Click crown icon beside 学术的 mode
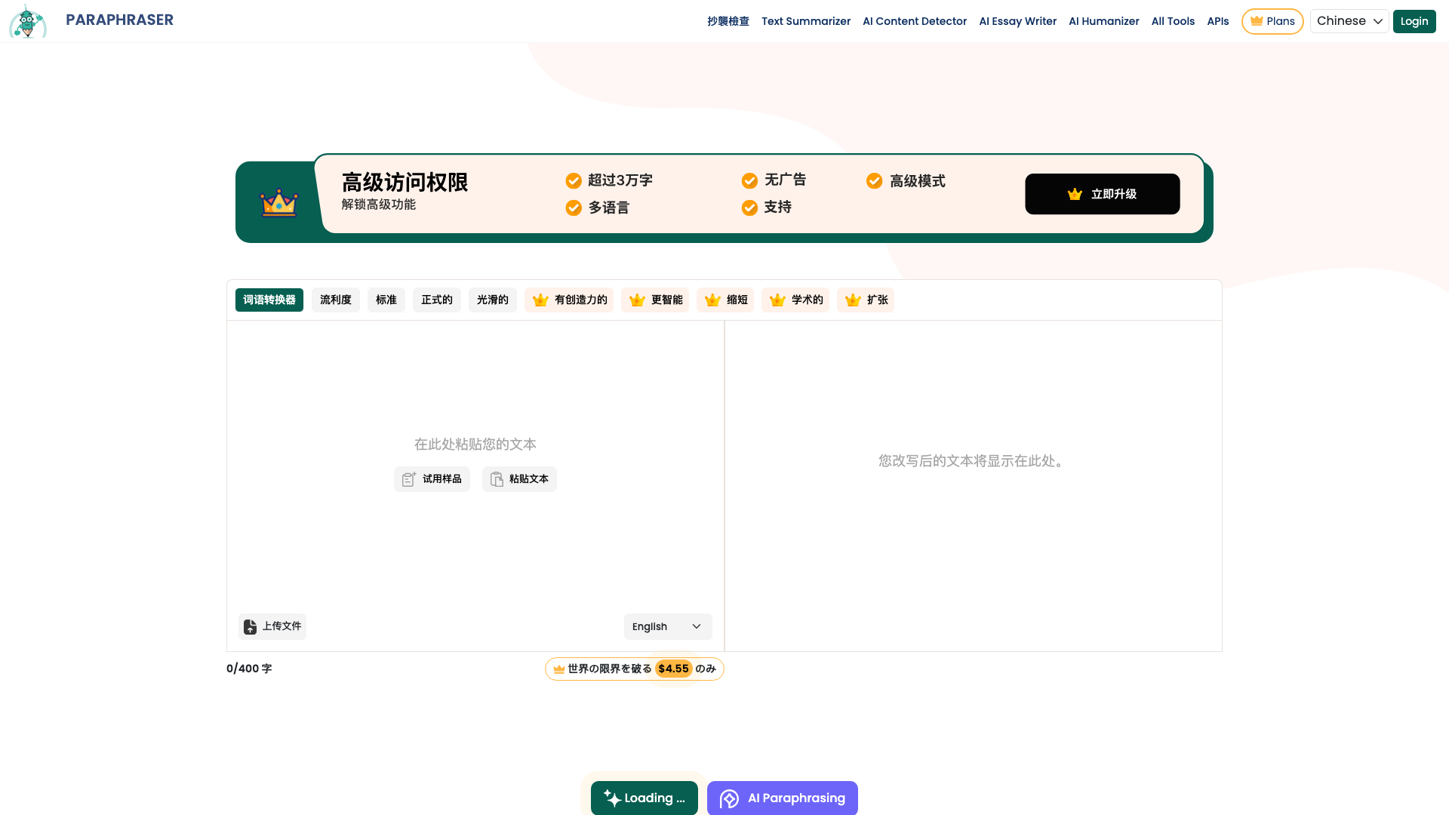Image resolution: width=1449 pixels, height=815 pixels. click(x=777, y=300)
